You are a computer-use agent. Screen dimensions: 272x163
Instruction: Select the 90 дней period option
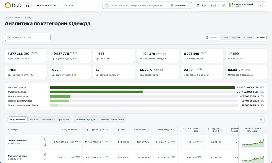click(x=248, y=37)
